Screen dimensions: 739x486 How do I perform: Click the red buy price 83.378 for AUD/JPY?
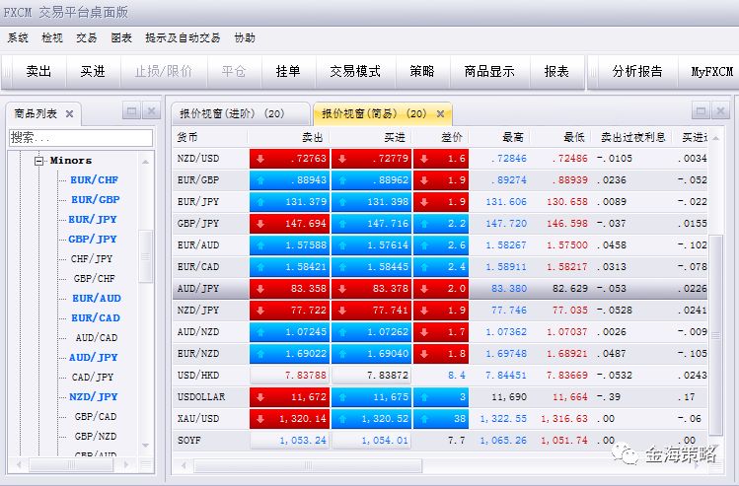(x=371, y=288)
